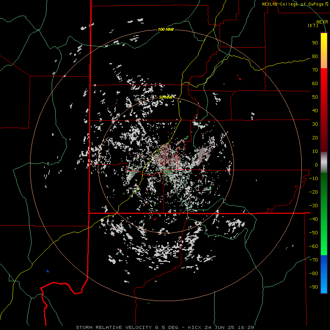Screen dimensions: 330x330
Task: Click the 80 value on the velocity scale
Action: pyautogui.click(x=315, y=56)
